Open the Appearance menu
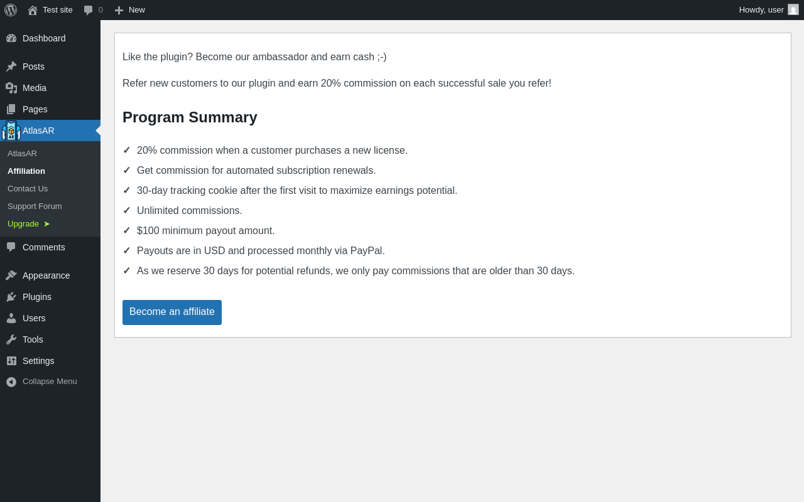This screenshot has height=502, width=804. point(46,275)
